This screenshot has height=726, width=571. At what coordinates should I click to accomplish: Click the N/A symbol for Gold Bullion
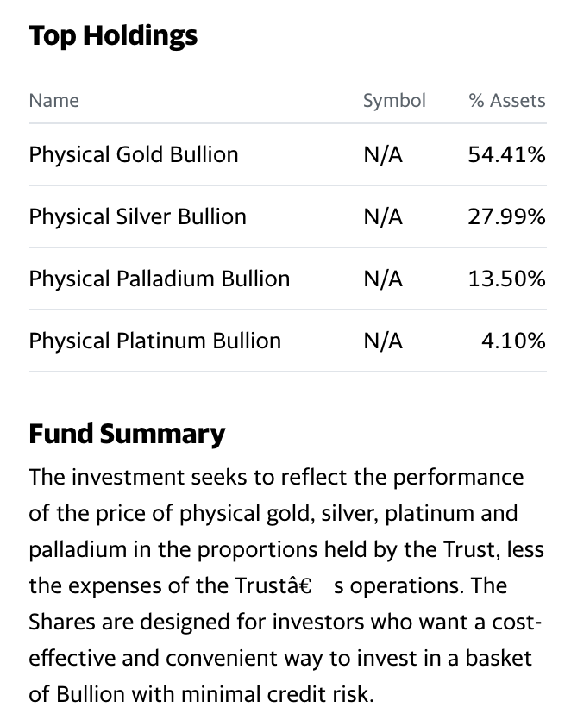(x=383, y=154)
